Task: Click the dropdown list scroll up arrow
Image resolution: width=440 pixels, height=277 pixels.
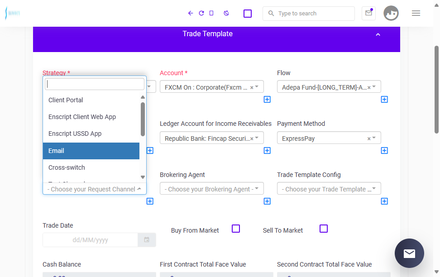Action: [143, 97]
